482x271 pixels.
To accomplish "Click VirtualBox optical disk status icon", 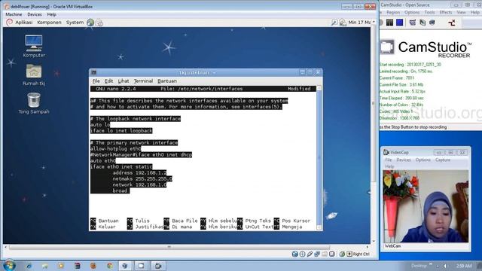I will coord(302,254).
